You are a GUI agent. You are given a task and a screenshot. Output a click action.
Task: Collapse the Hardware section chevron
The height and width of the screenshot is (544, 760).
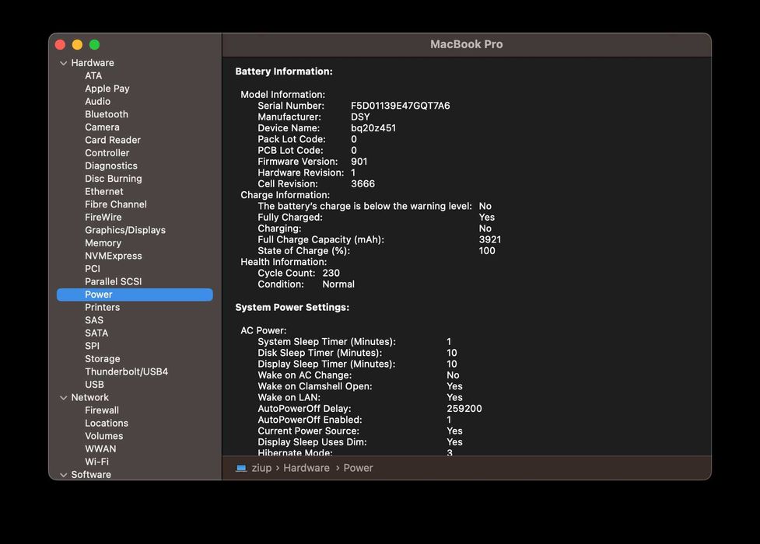tap(63, 63)
